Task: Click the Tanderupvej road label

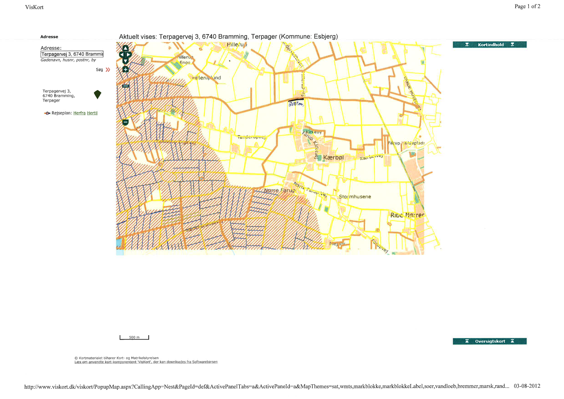Action: click(251, 137)
